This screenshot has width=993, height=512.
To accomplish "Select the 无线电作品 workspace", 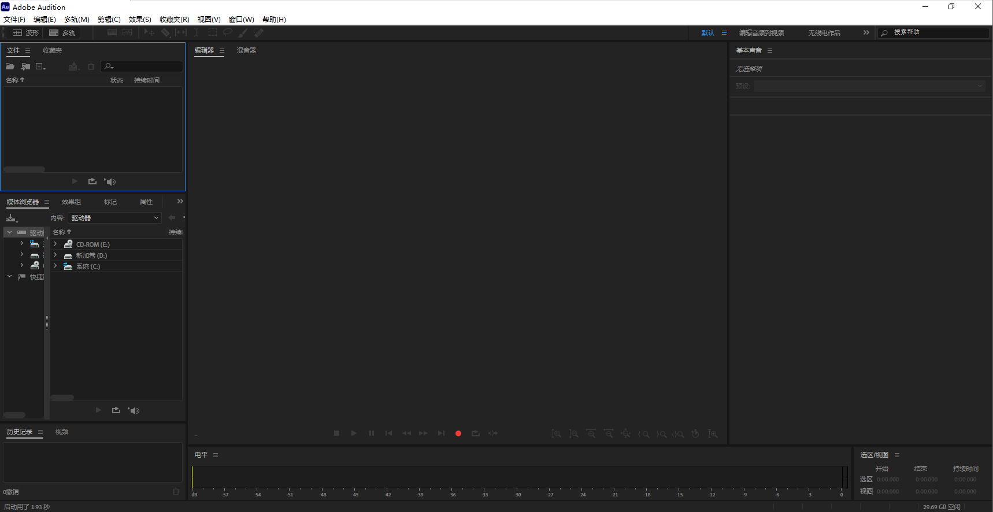I will click(x=824, y=33).
